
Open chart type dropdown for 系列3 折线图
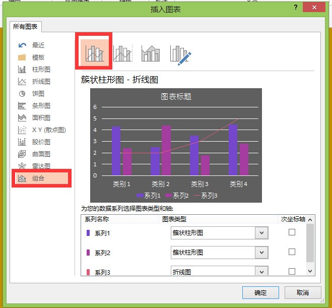[261, 271]
